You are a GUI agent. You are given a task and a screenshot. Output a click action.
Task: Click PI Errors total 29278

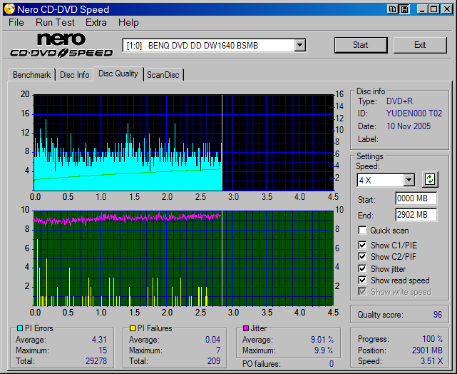click(x=96, y=361)
